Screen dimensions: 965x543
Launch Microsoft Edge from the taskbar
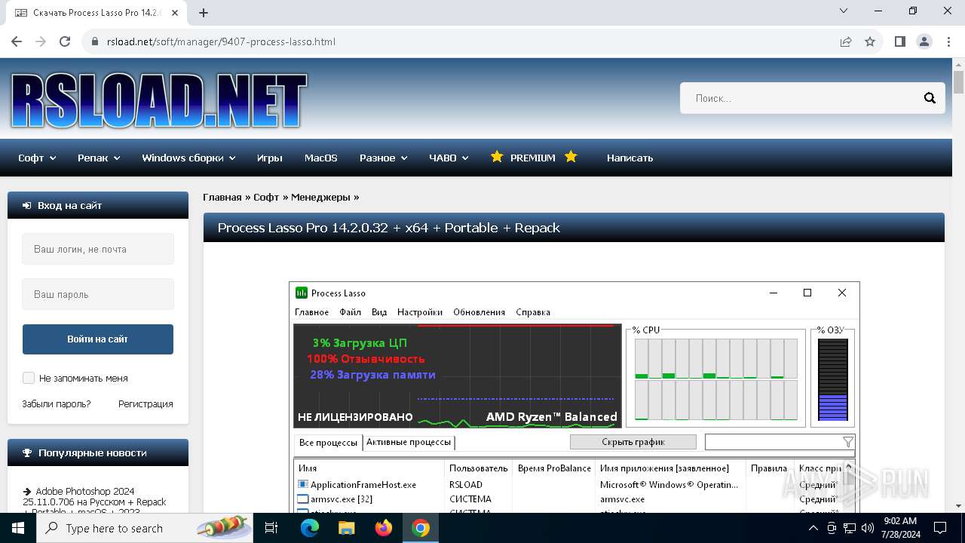click(310, 528)
